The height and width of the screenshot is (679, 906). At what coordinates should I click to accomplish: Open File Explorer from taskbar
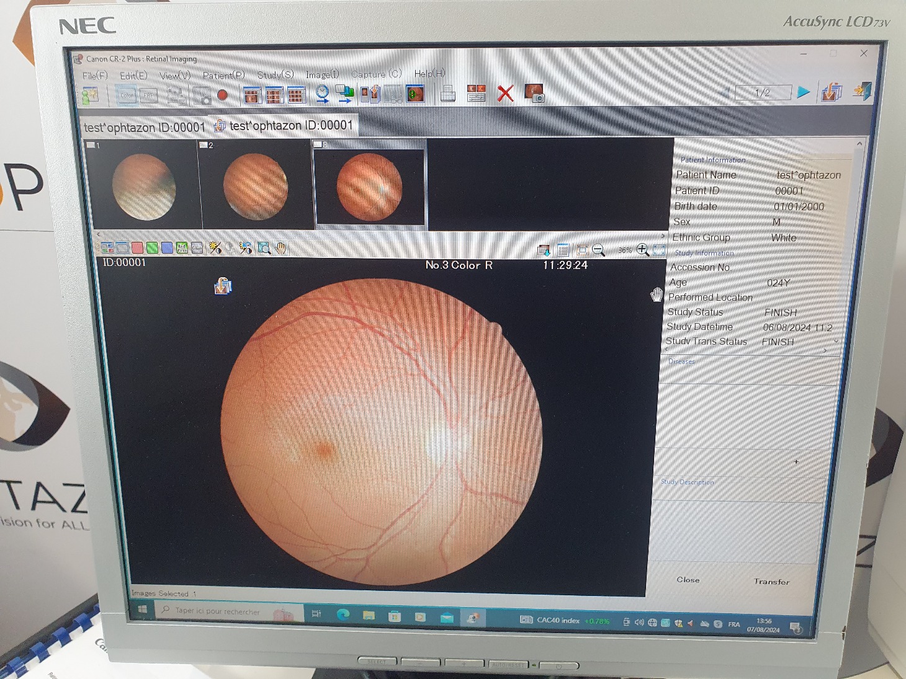(369, 615)
